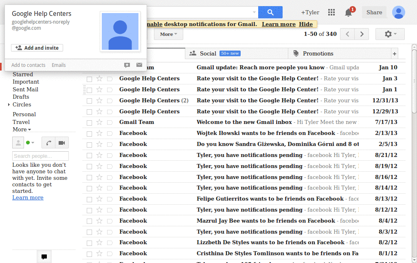Open the More actions dropdown in the toolbar
This screenshot has width=417, height=263.
[x=169, y=34]
